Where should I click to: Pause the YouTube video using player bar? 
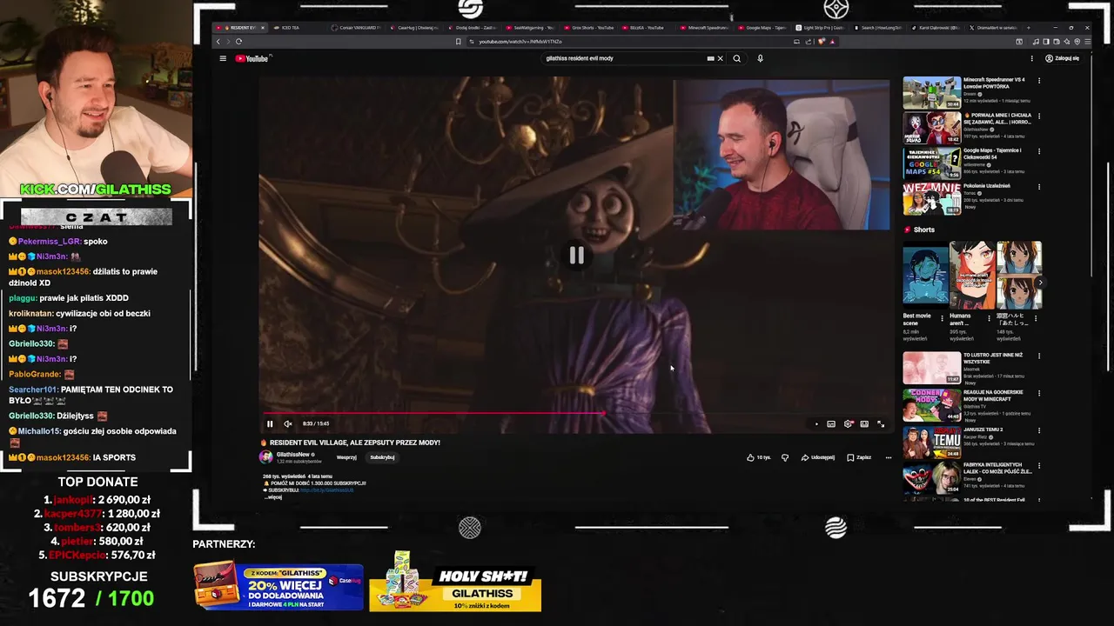[270, 423]
